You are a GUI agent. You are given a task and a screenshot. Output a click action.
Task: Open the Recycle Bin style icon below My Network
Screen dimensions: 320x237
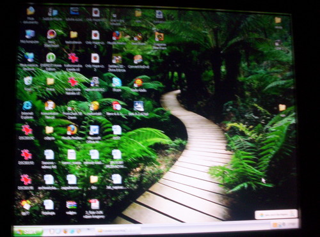[28, 81]
